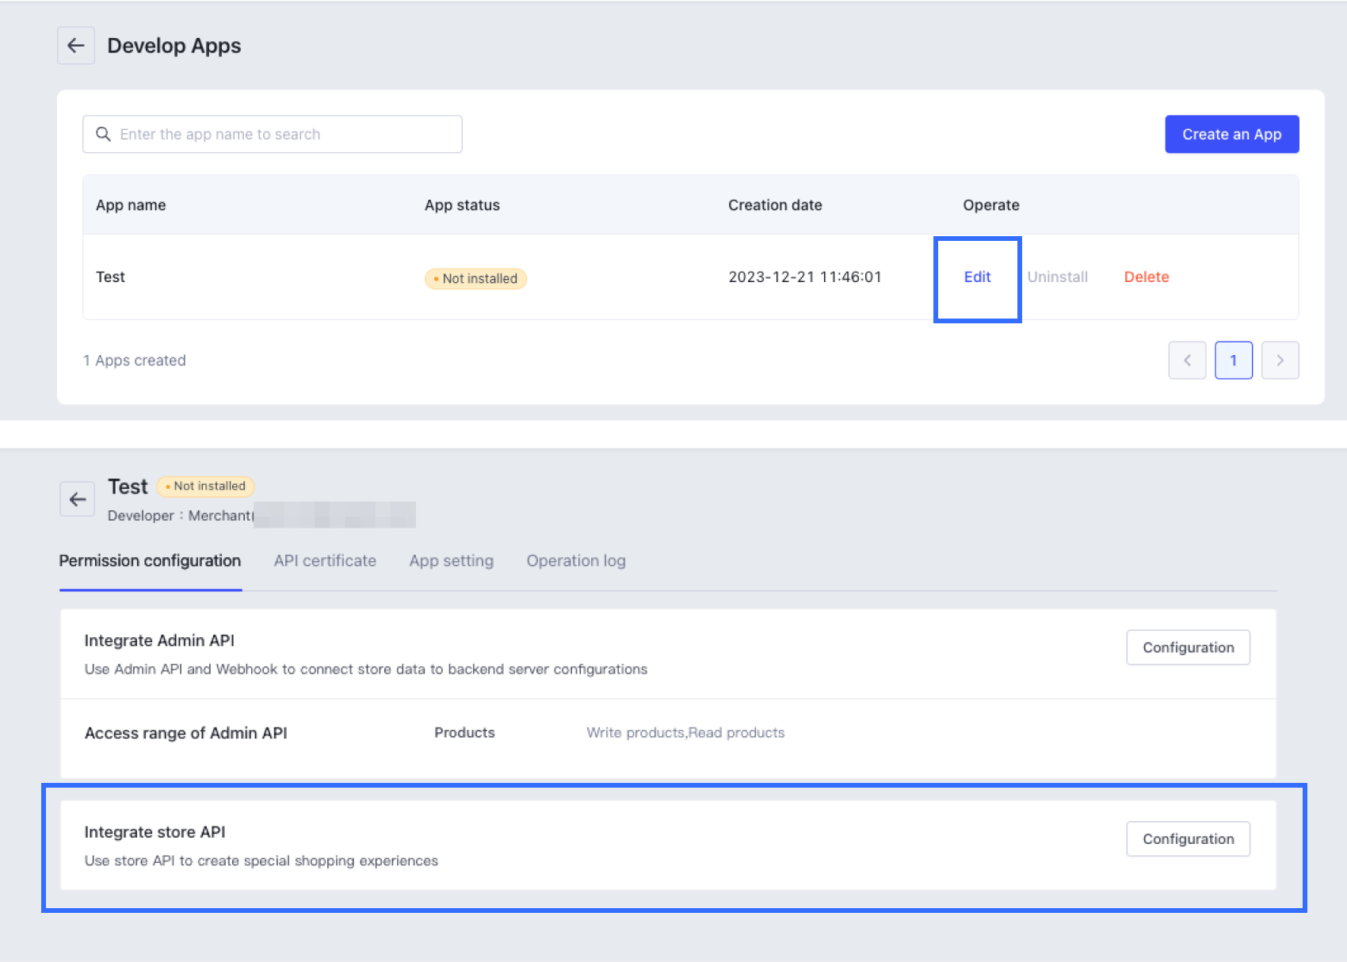1347x962 pixels.
Task: Select the Permission configuration tab
Action: pyautogui.click(x=150, y=560)
